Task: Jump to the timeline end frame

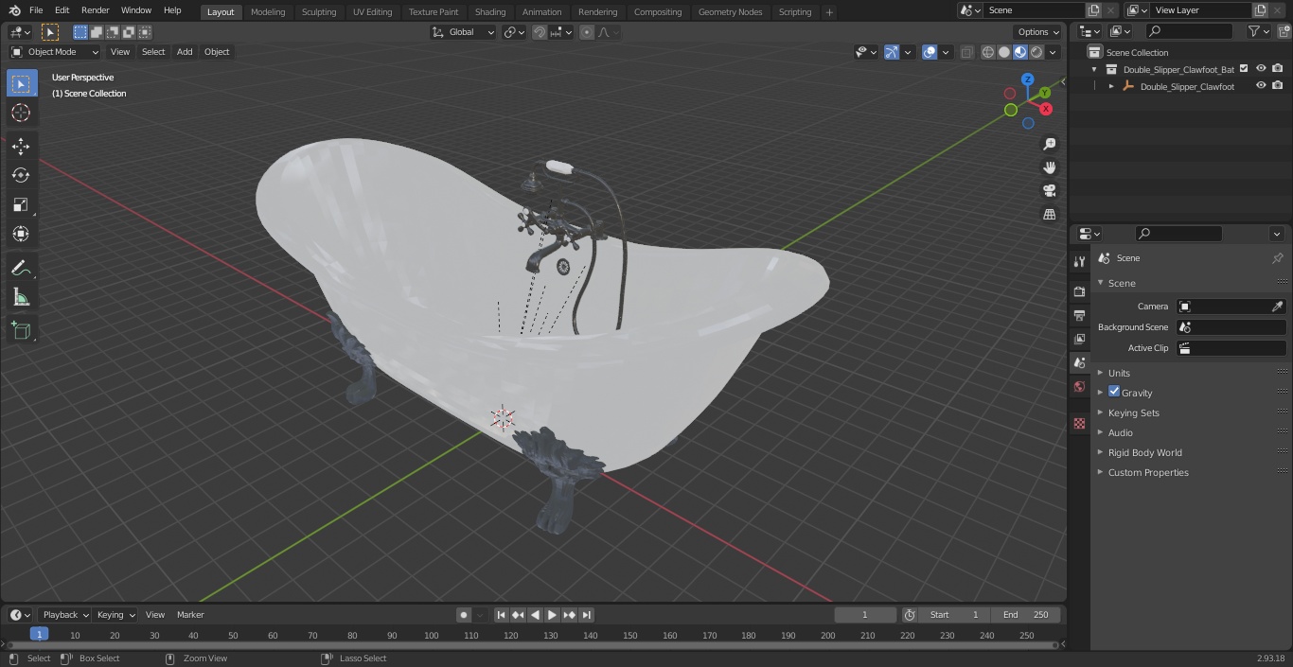Action: point(587,615)
